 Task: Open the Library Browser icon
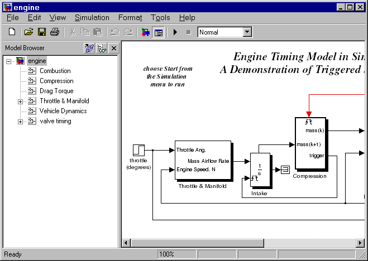pyautogui.click(x=146, y=32)
